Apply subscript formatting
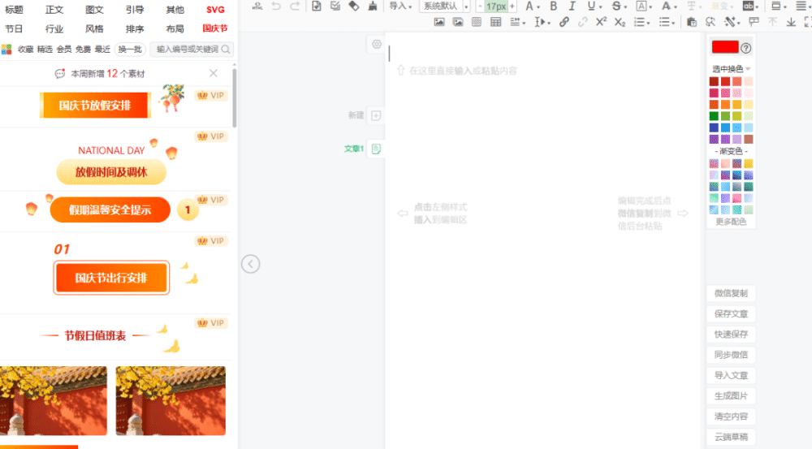 coord(620,22)
